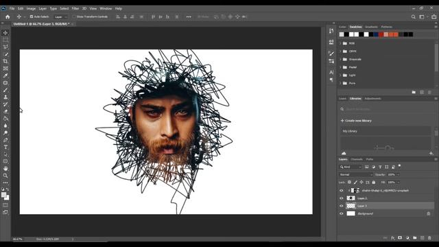Select the Untitled-1 document tab
Screen dimensions: 439x247
click(41, 24)
